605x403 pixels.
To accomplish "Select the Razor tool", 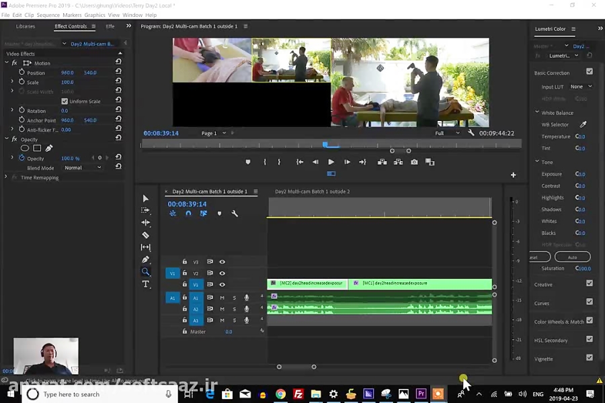I will pos(145,235).
